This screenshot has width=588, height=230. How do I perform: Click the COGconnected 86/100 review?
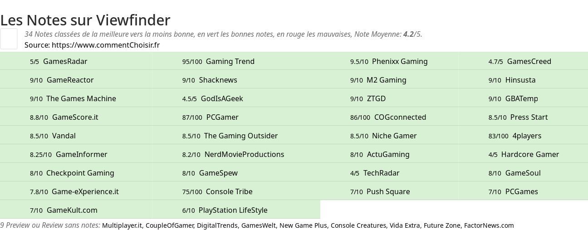point(389,117)
